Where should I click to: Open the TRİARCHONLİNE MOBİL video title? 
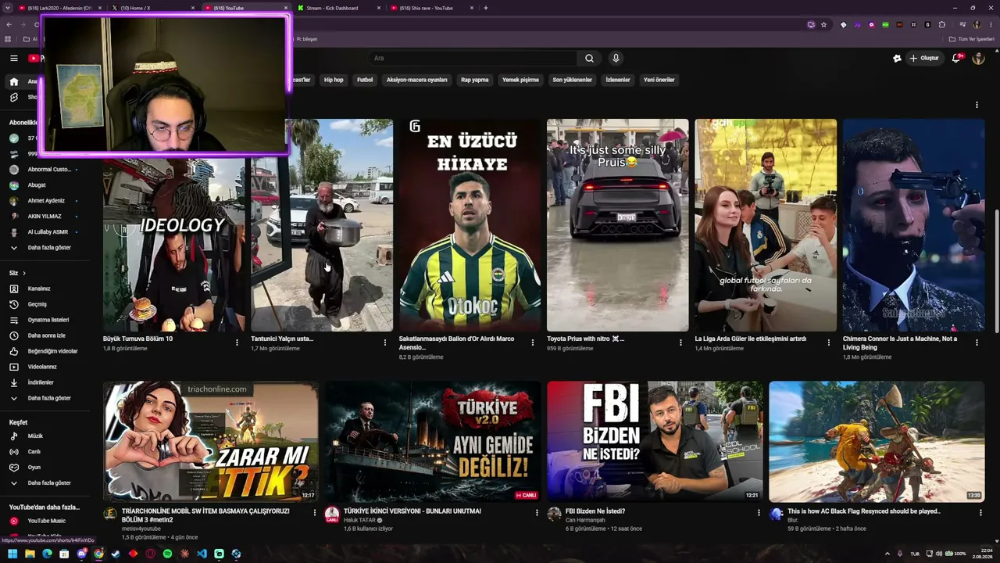[205, 515]
